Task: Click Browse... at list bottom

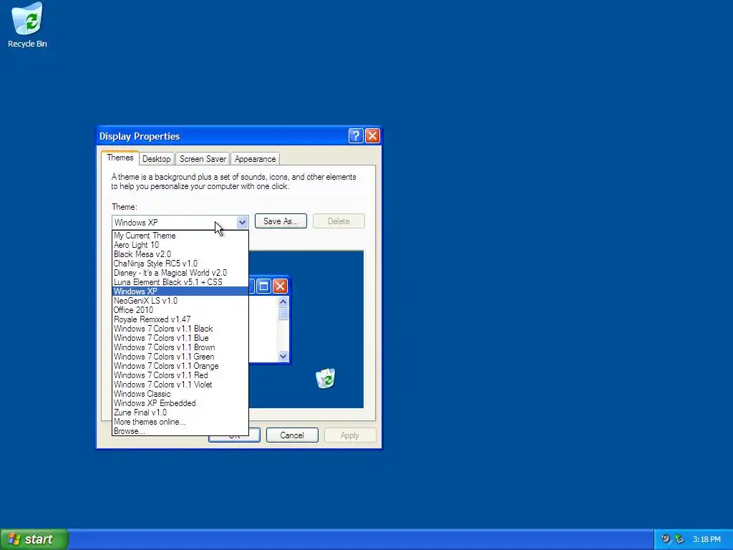Action: point(180,431)
